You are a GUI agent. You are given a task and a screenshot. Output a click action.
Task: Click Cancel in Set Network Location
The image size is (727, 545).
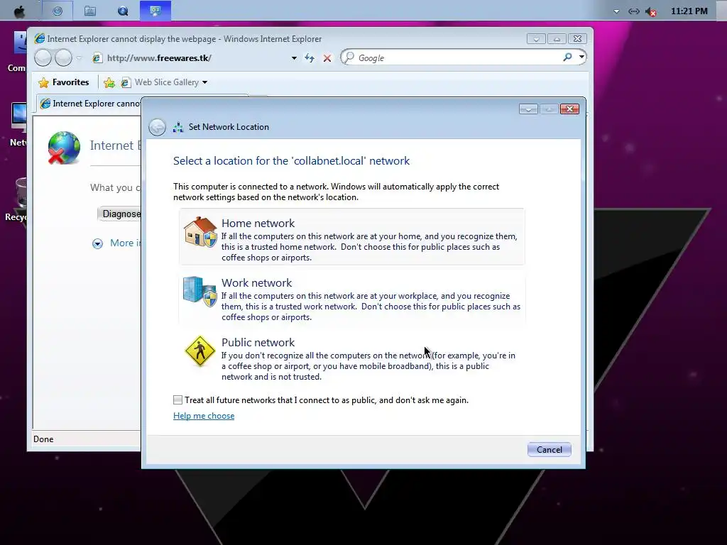click(x=549, y=449)
